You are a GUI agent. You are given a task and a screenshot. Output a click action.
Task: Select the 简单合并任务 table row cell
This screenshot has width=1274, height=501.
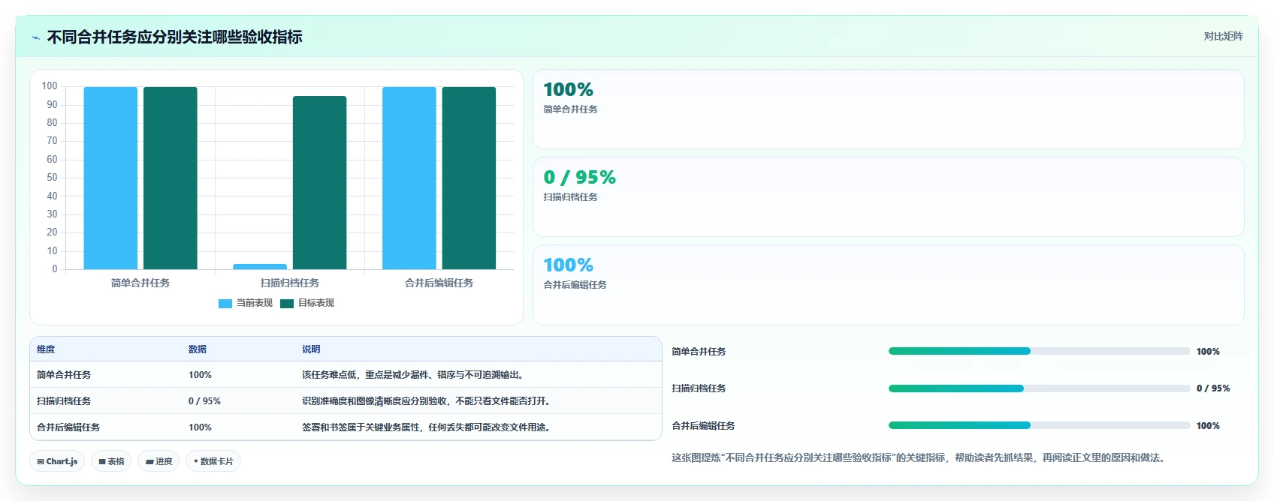click(x=64, y=375)
